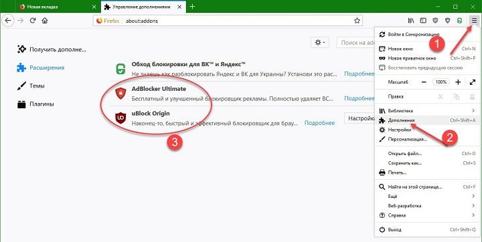Bookmark page with the star icon
The height and width of the screenshot is (242, 482).
[x=357, y=21]
